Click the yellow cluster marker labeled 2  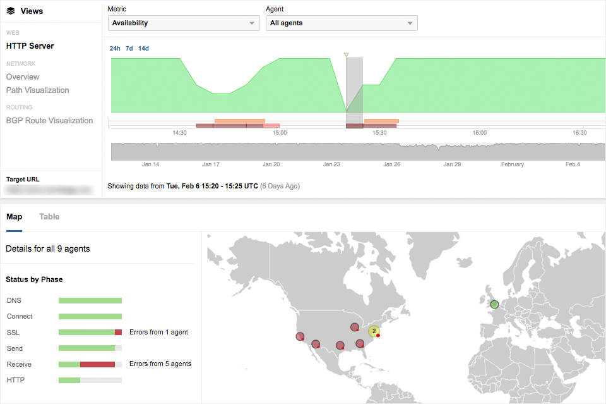tap(374, 331)
